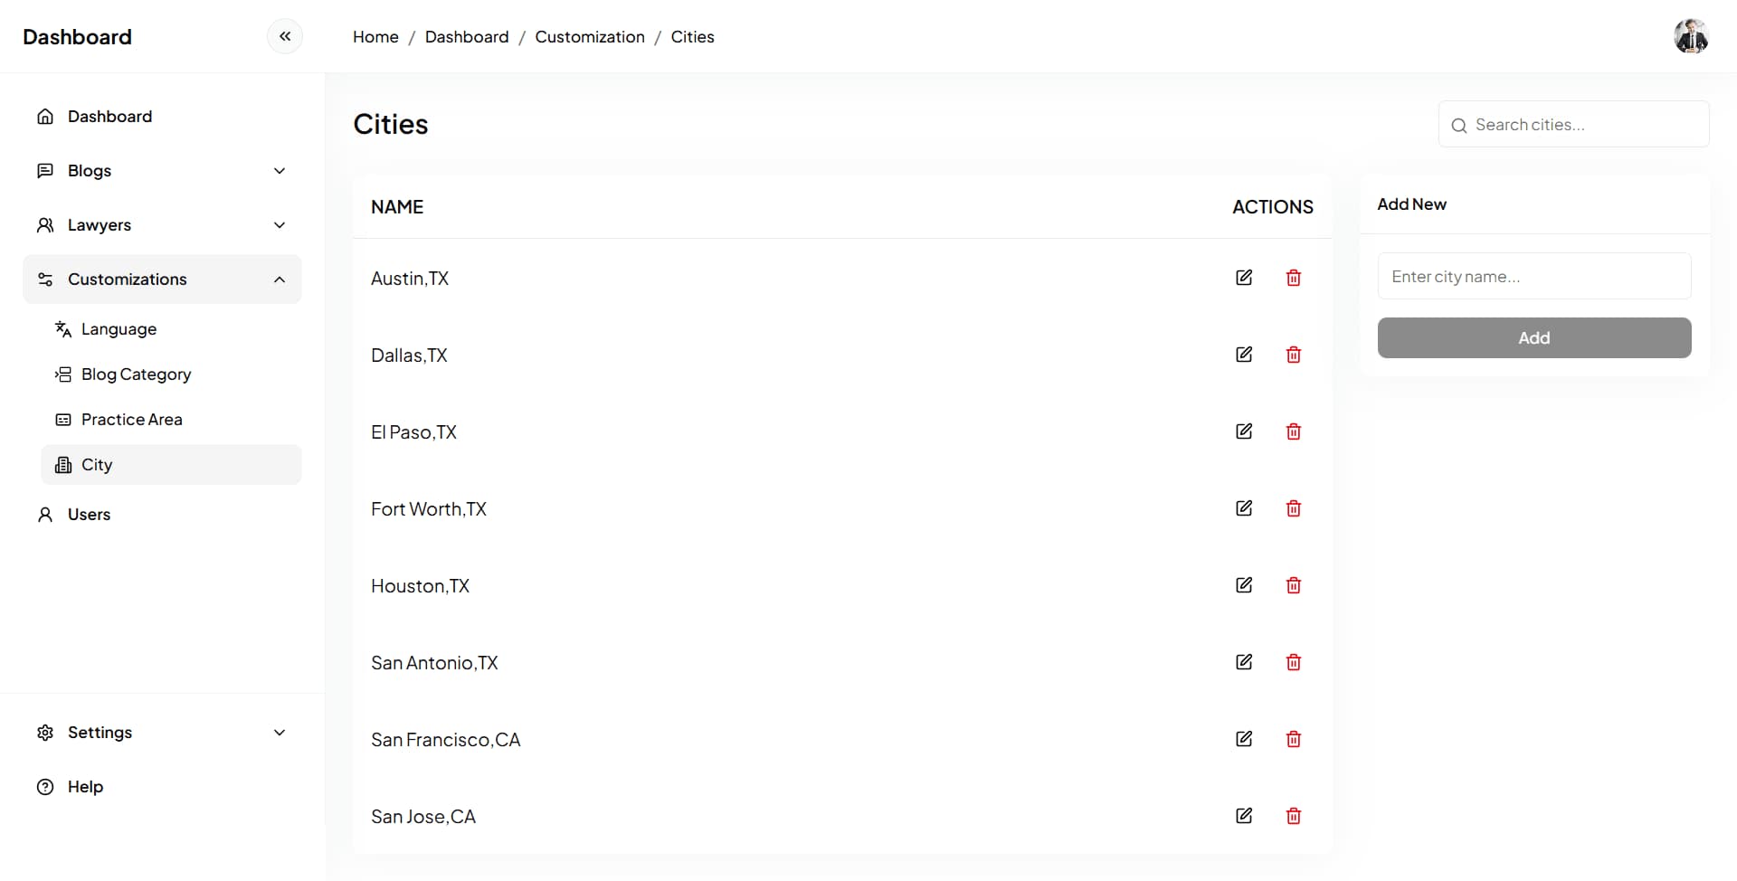The image size is (1737, 881).
Task: Delete San Francisco,CA row
Action: click(1294, 739)
